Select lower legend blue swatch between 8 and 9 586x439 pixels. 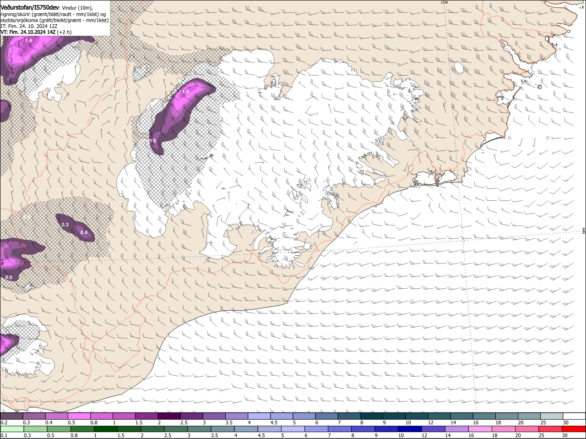(x=364, y=429)
